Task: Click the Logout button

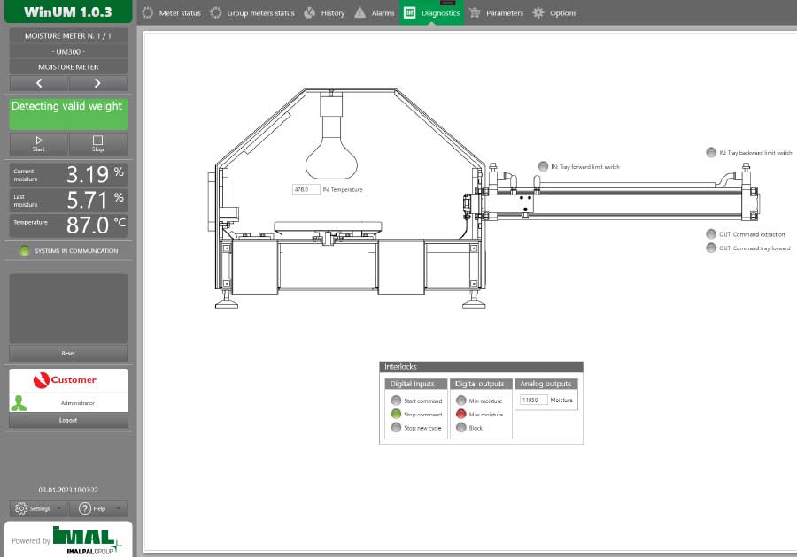Action: (x=68, y=420)
